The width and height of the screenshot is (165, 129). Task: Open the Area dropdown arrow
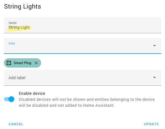coord(154,46)
